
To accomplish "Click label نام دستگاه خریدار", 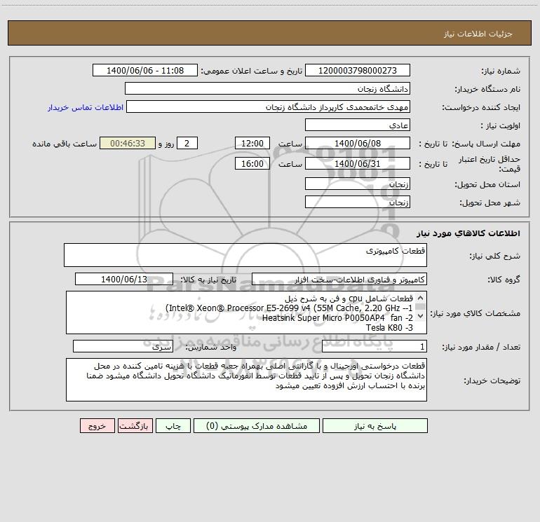I will coord(487,89).
